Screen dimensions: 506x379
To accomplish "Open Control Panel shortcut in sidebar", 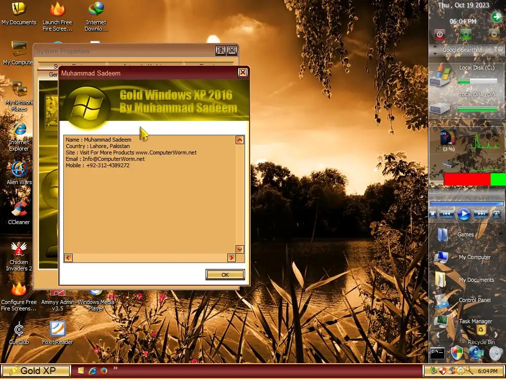I will tap(463, 301).
